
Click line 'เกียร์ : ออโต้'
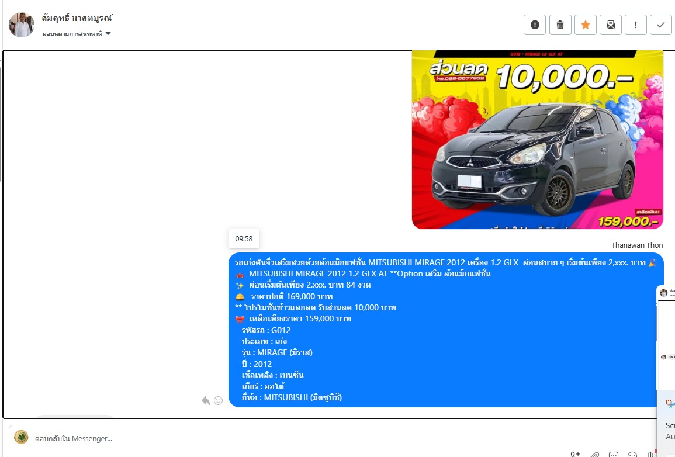tap(263, 386)
